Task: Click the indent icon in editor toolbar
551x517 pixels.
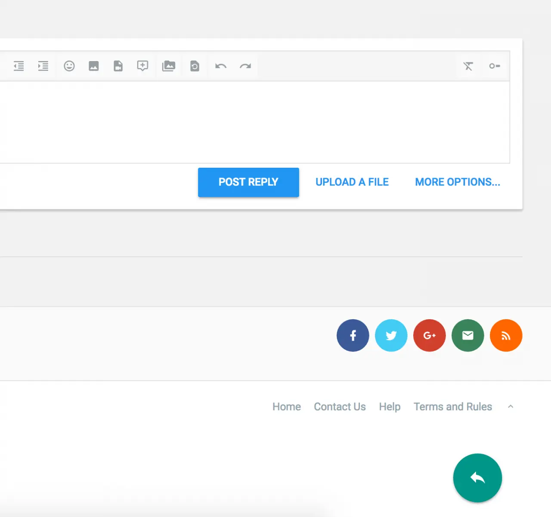Action: click(43, 66)
